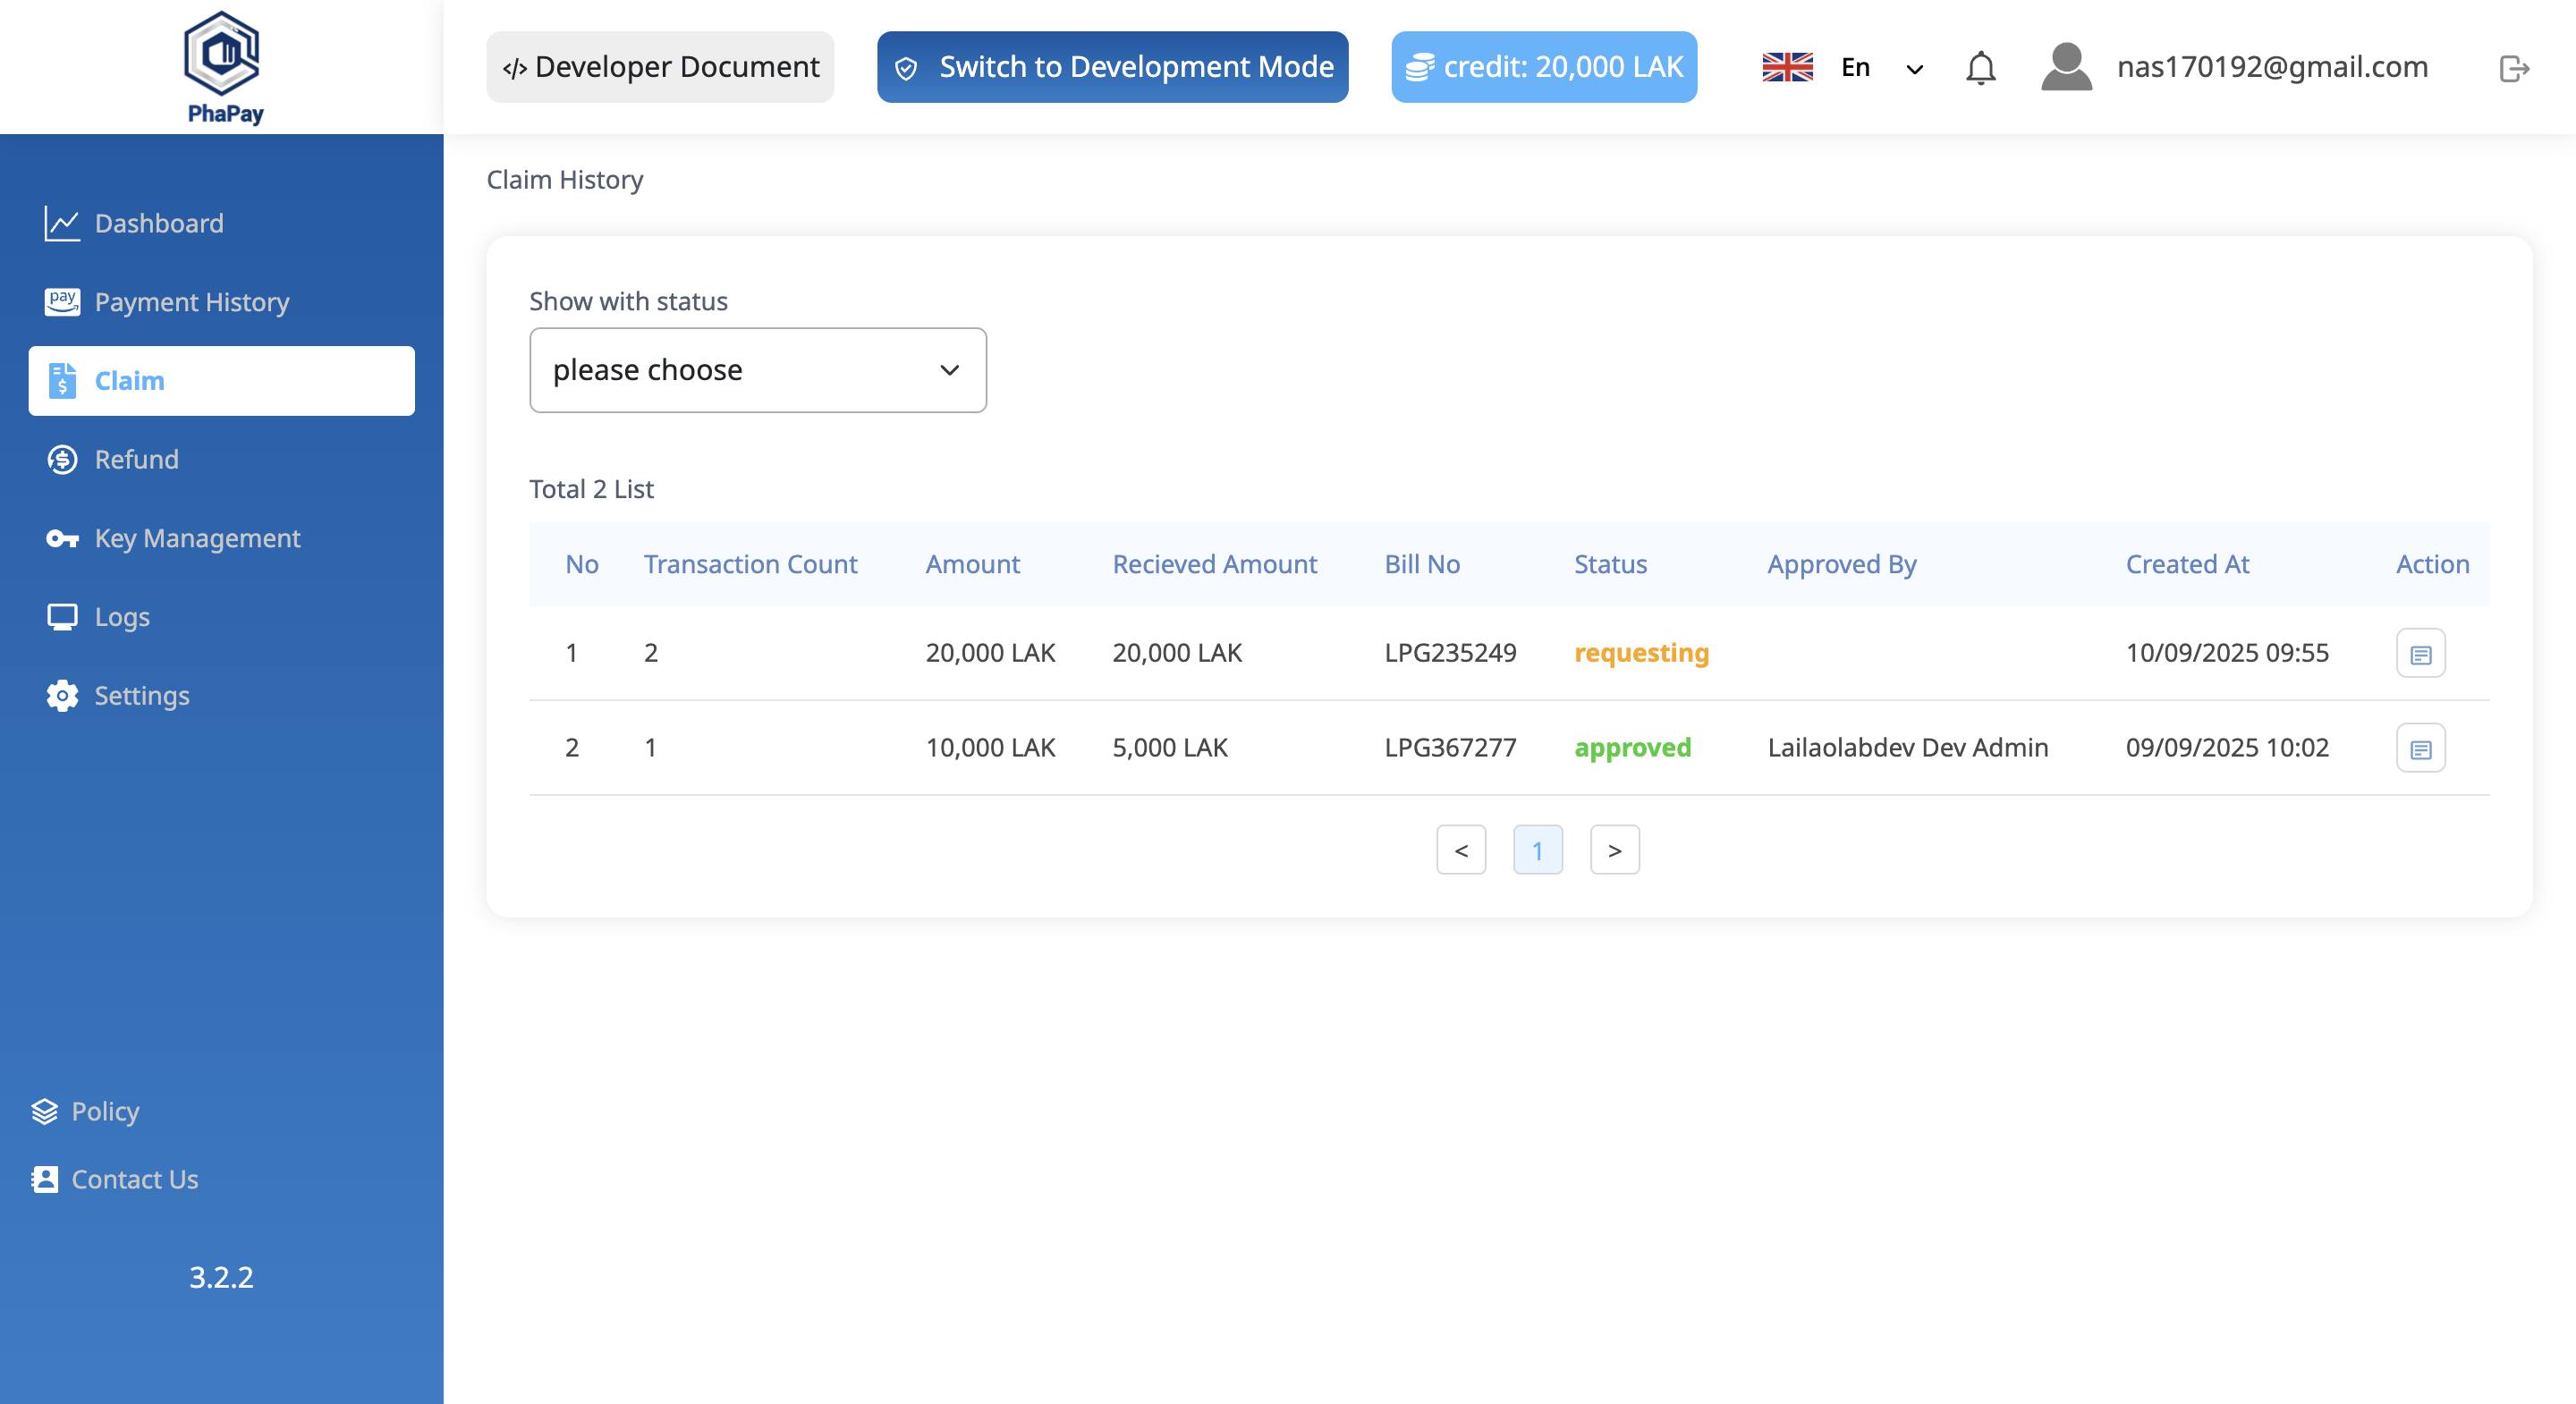Go to Payment History page
Image resolution: width=2576 pixels, height=1404 pixels.
[191, 302]
